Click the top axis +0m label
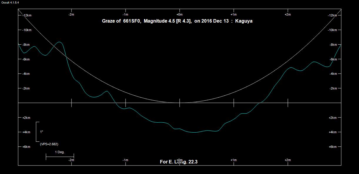 pyautogui.click(x=179, y=14)
